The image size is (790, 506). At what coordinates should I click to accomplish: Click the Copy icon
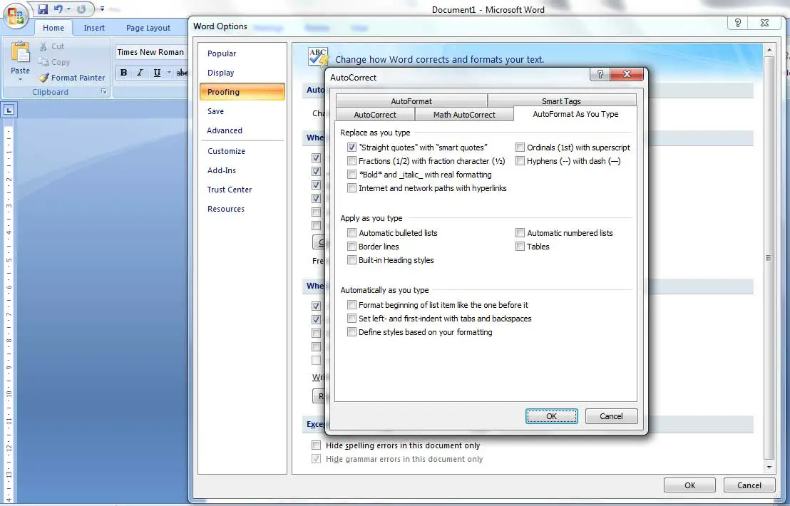click(x=43, y=62)
